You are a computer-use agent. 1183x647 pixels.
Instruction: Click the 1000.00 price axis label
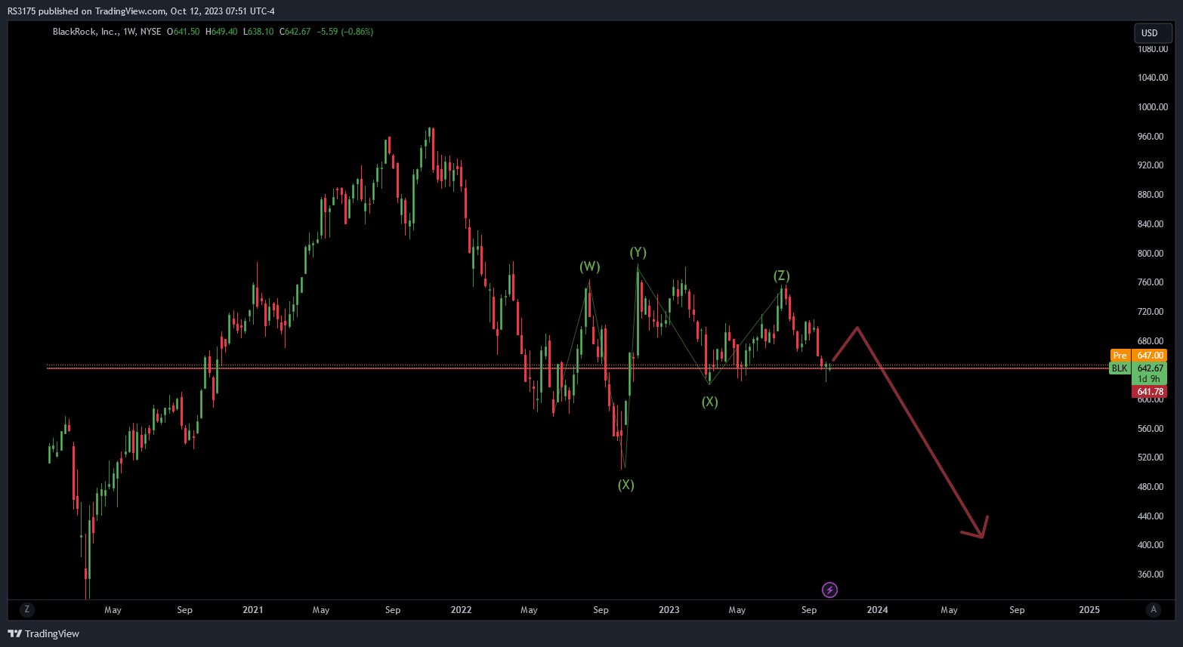[1153, 107]
